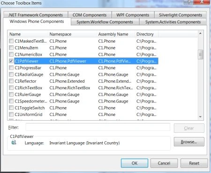
Task: Tick the C1RulerGauge checkbox
Action: click(11, 94)
